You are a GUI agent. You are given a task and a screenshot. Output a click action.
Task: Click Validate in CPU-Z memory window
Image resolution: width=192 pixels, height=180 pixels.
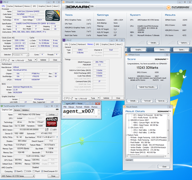106,98
